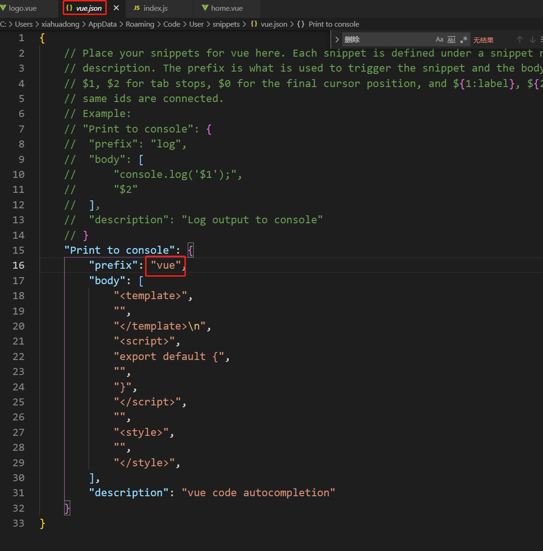The height and width of the screenshot is (551, 543).
Task: Toggle Match Case in find widget
Action: [x=440, y=39]
